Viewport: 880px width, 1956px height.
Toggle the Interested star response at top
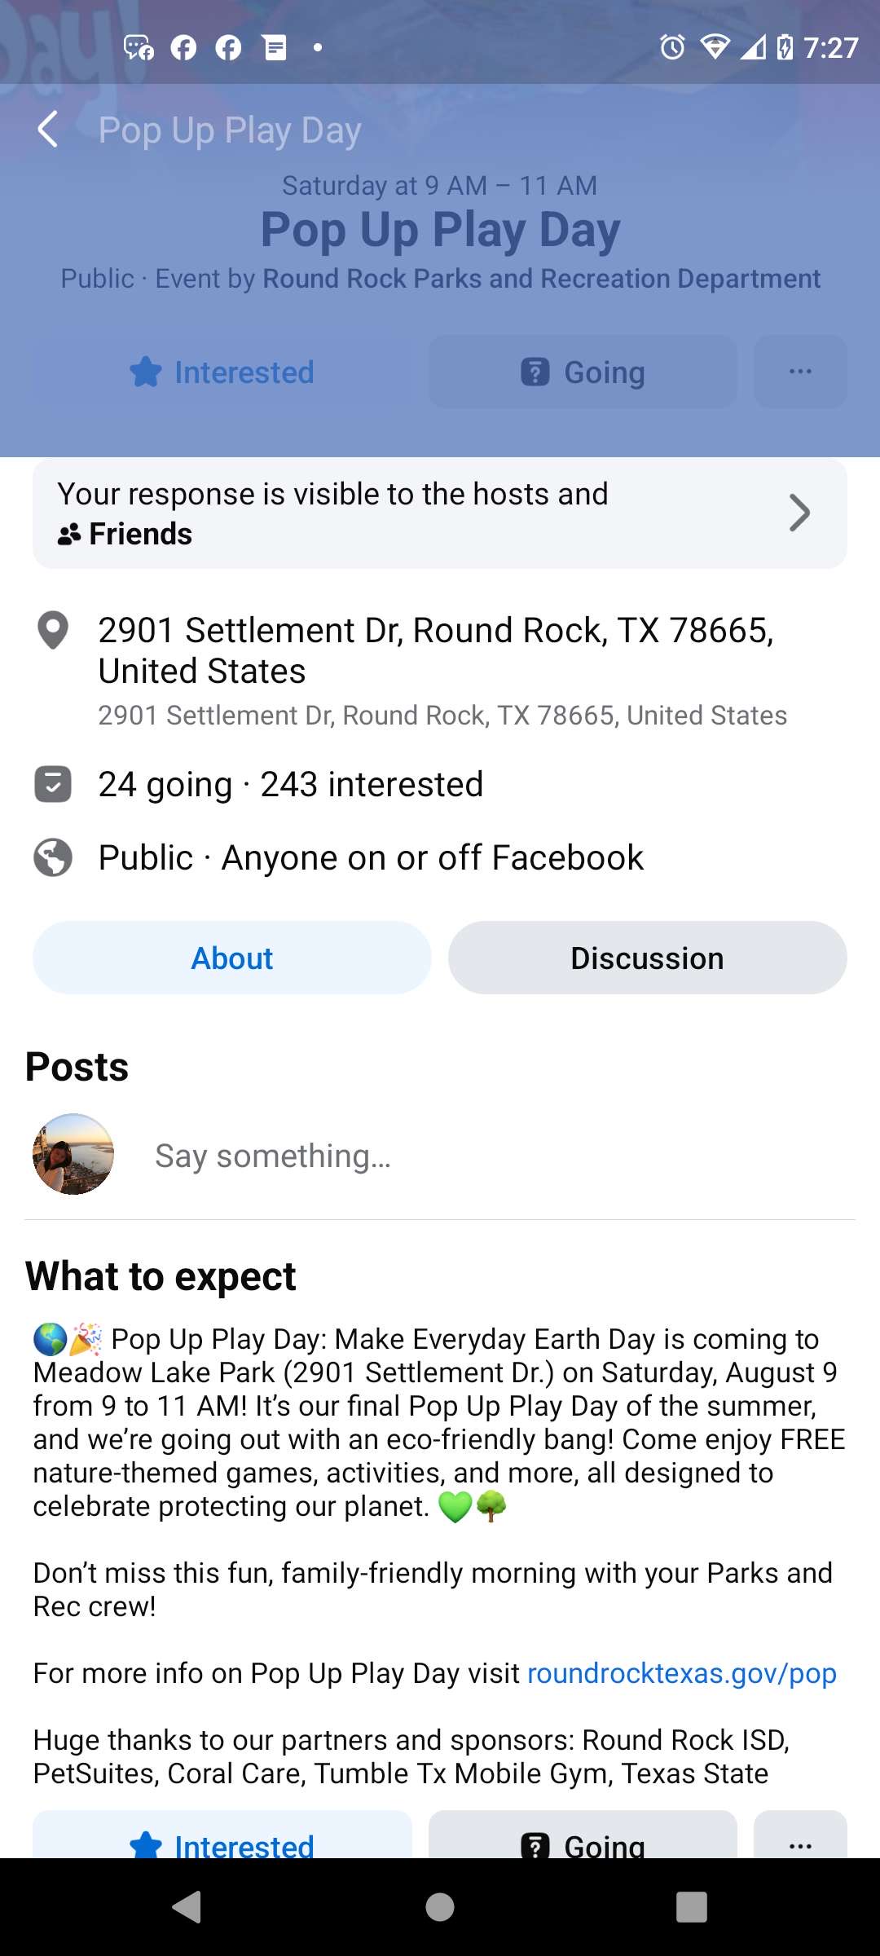click(x=222, y=372)
